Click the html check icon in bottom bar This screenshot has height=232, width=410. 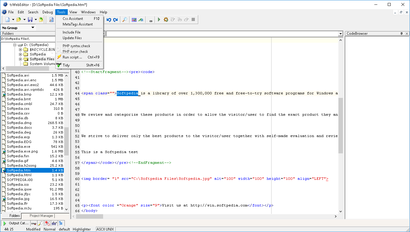(x=34, y=223)
